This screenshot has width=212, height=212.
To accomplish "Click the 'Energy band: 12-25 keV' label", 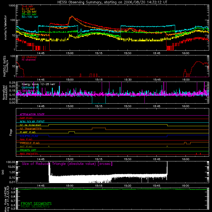I will 38,84.
